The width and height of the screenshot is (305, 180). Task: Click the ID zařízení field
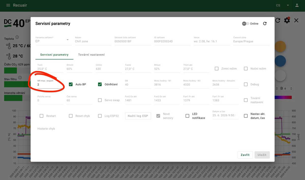(172, 41)
